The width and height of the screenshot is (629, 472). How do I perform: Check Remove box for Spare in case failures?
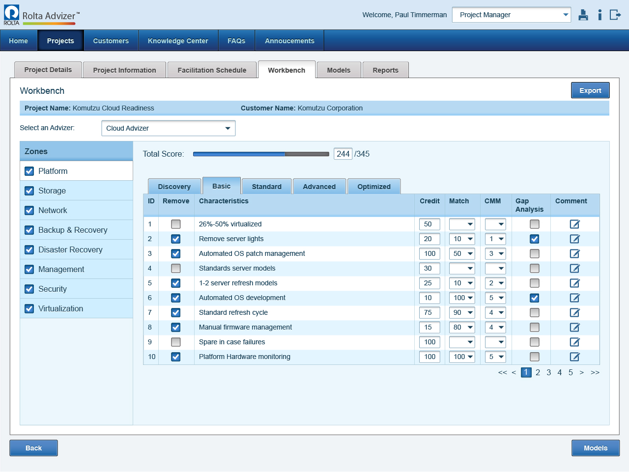point(175,342)
